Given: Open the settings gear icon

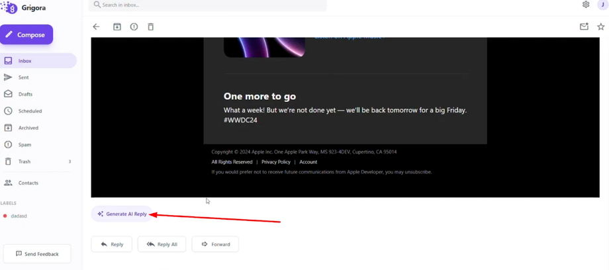Looking at the screenshot, I should [x=586, y=5].
